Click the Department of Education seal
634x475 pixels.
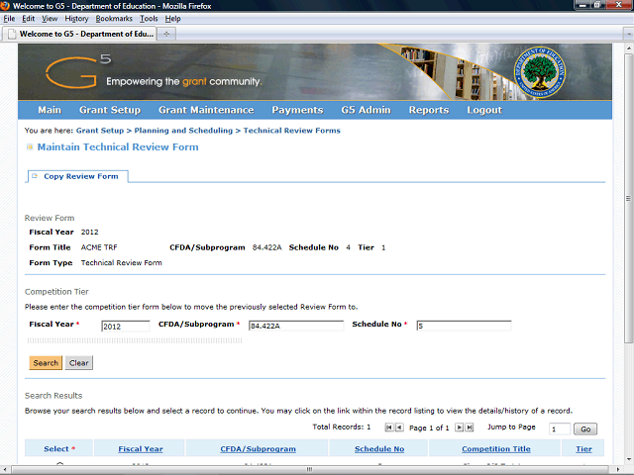tap(539, 72)
